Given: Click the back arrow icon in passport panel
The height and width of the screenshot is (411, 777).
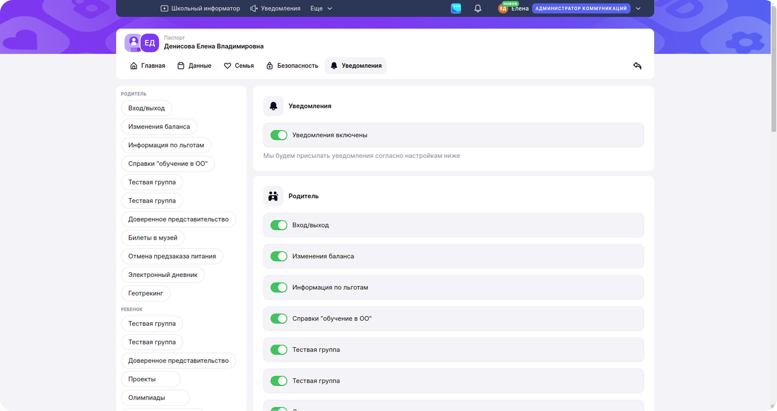Looking at the screenshot, I should [x=637, y=66].
